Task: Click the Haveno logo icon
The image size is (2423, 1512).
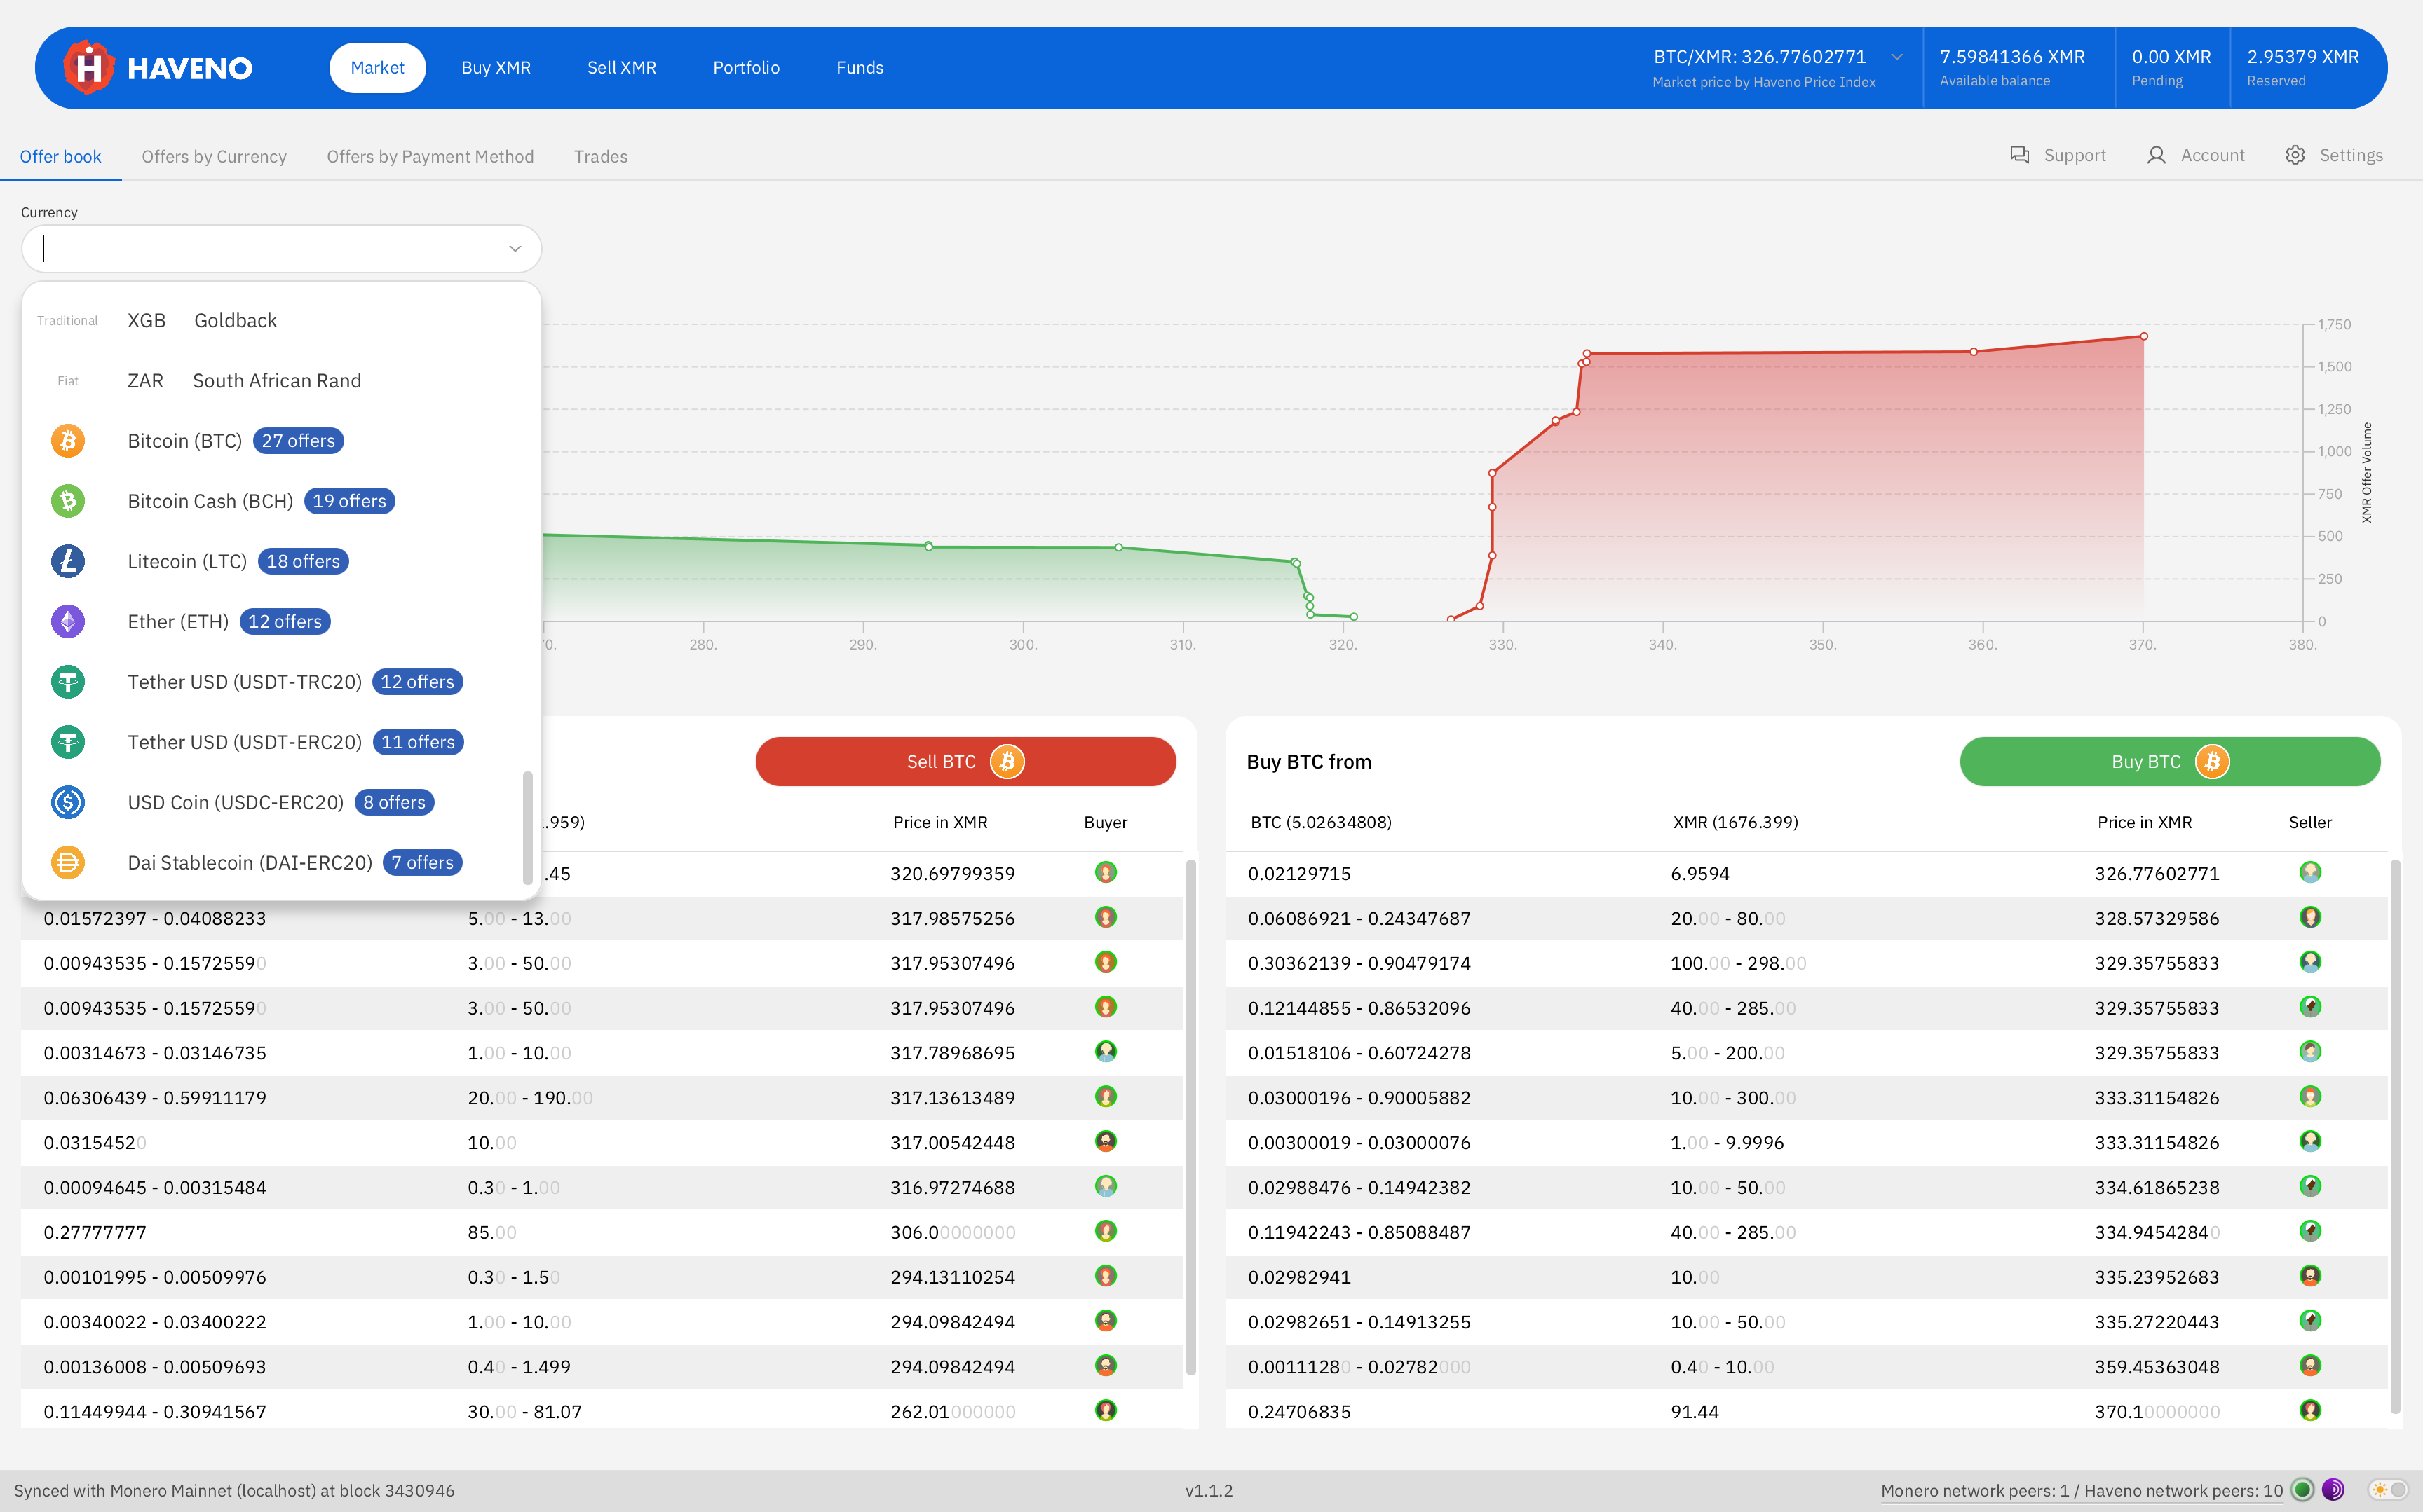Action: [88, 67]
